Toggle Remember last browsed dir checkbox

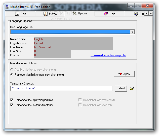[x=80, y=100]
